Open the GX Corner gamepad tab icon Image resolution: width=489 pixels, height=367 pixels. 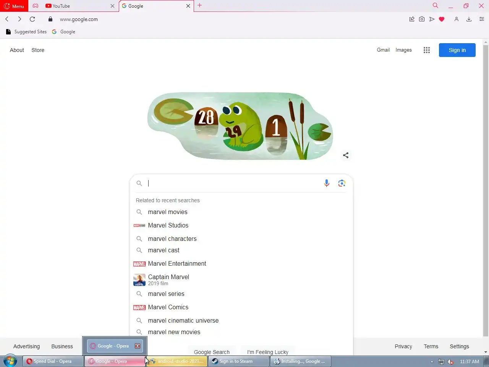point(36,6)
